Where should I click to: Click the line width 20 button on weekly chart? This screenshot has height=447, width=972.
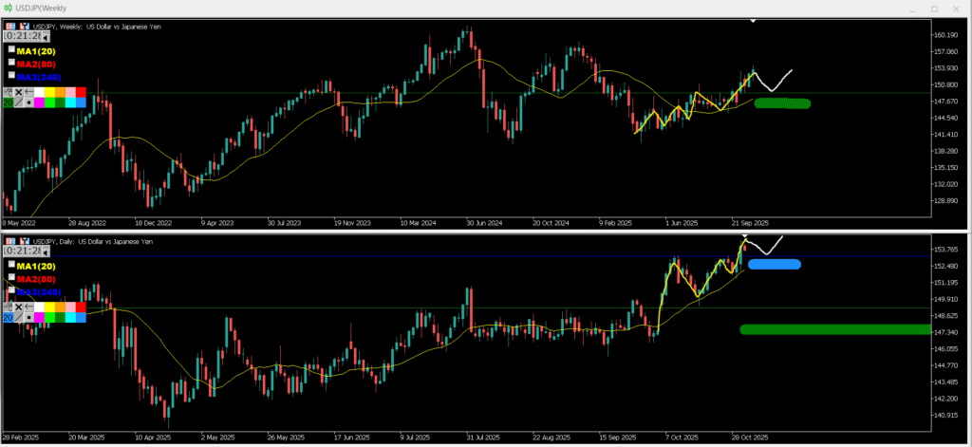tap(8, 102)
